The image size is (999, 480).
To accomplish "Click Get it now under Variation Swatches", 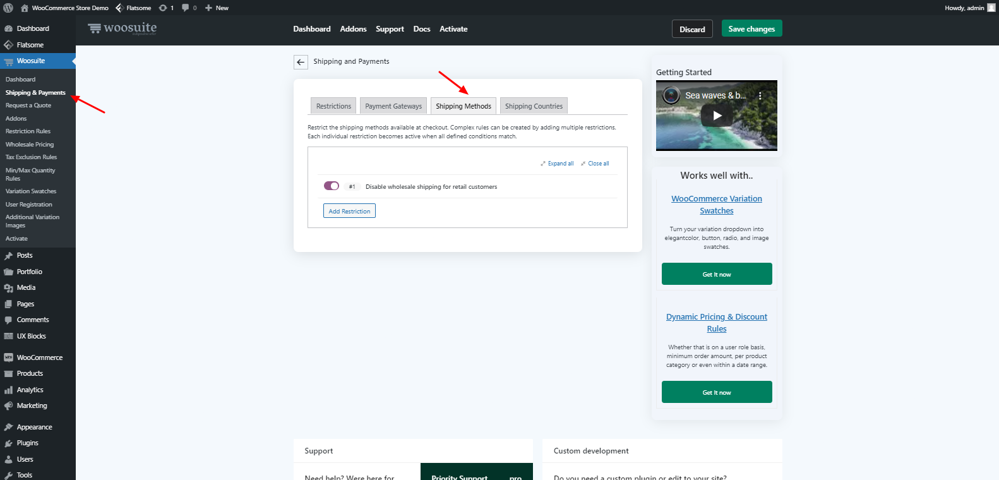I will (x=717, y=274).
